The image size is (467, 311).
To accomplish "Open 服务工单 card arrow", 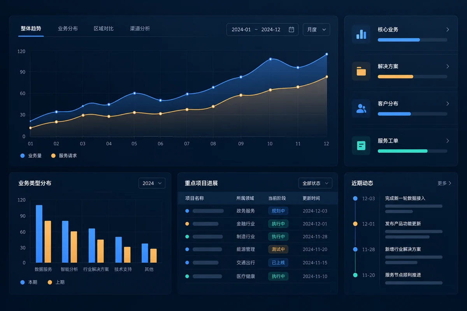I will 448,141.
